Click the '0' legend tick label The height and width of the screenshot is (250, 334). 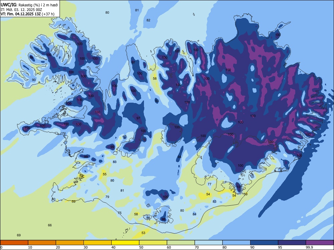tap(1, 247)
